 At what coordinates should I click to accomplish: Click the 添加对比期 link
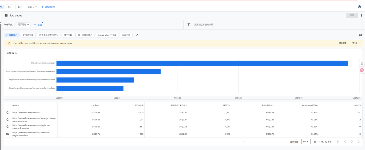click(48, 7)
